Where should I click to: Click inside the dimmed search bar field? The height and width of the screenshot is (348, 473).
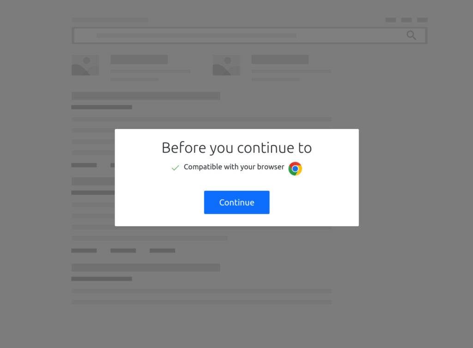[x=249, y=36]
